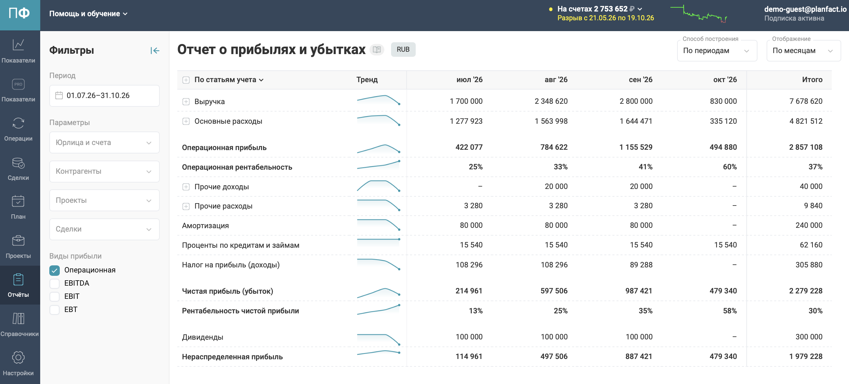The image size is (849, 384).
Task: Click the Чистая прибыль trend sparkline
Action: (379, 292)
